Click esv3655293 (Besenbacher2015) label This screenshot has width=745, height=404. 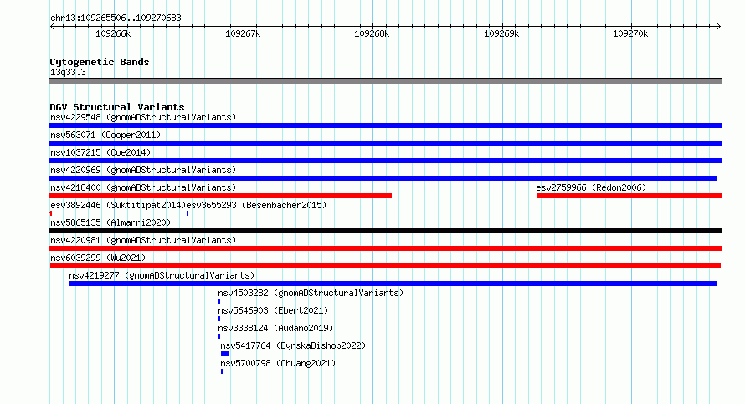point(256,205)
